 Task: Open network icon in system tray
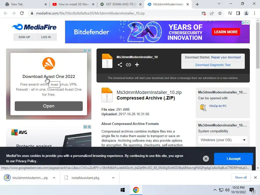click(221, 190)
